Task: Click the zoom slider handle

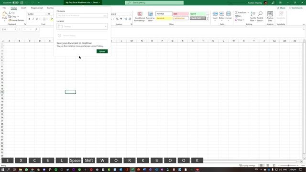Action: point(288,166)
